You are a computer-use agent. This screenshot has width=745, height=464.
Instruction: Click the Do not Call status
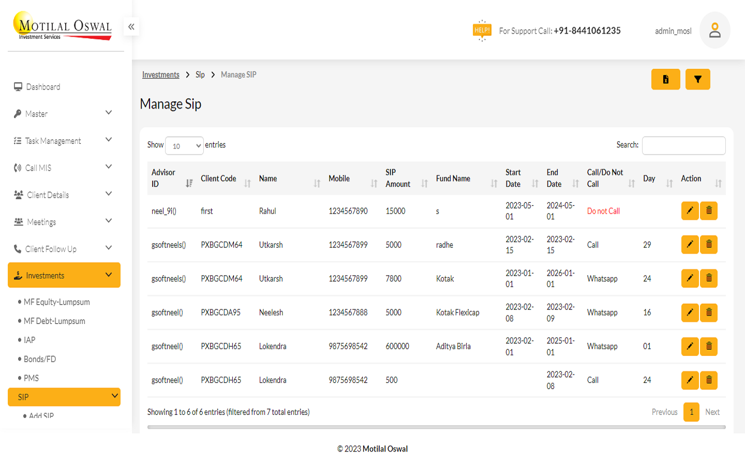tap(603, 211)
